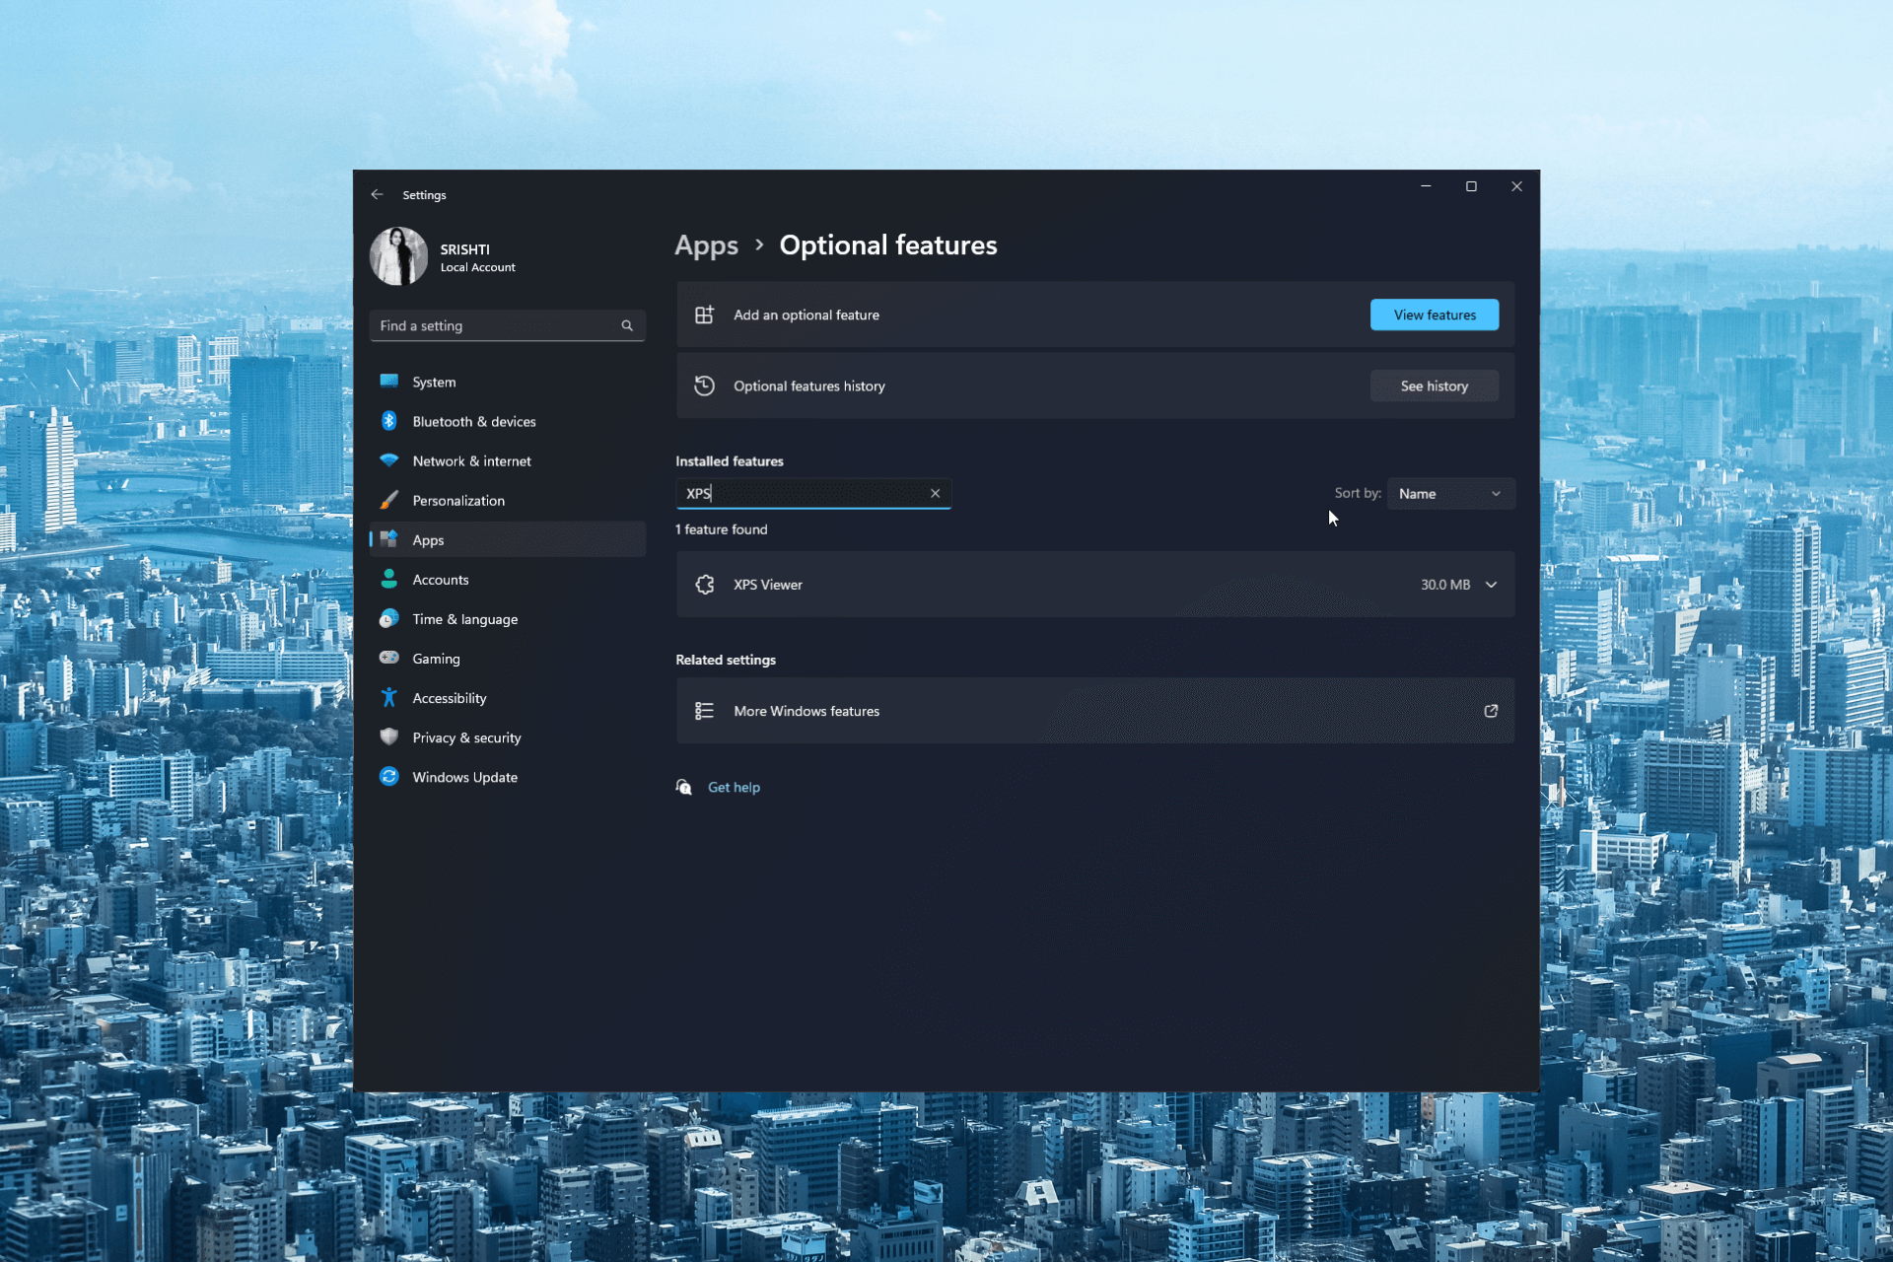
Task: Clear the XPS search with X icon
Action: coord(935,493)
